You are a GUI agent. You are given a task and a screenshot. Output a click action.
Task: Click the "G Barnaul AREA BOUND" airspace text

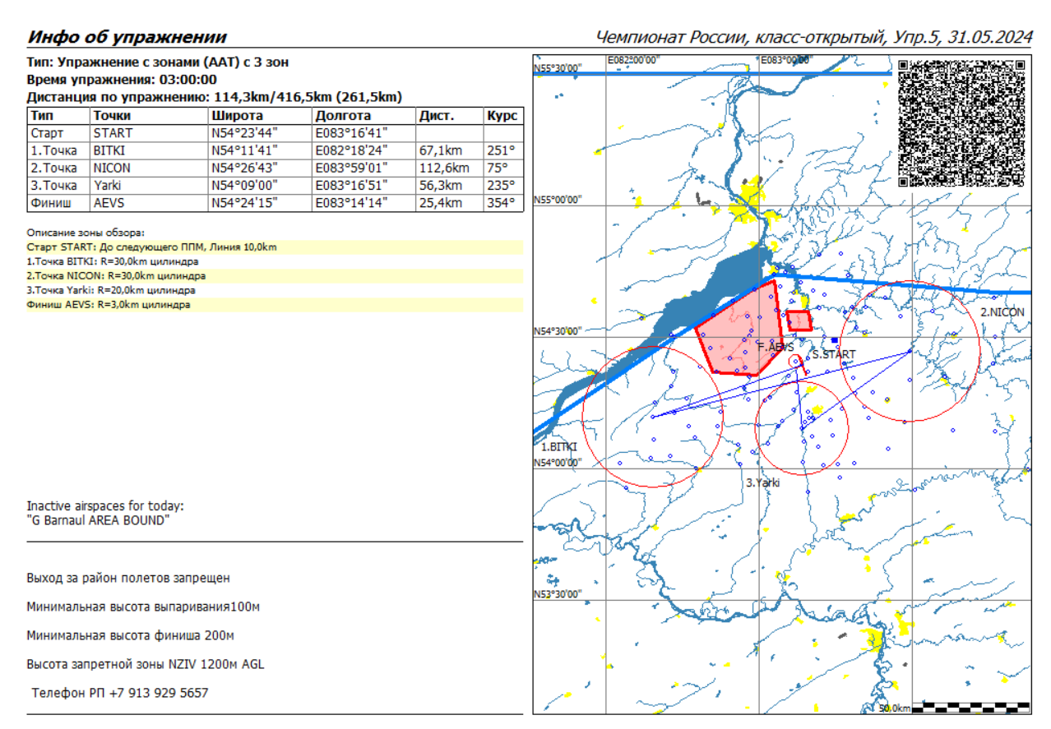(98, 520)
